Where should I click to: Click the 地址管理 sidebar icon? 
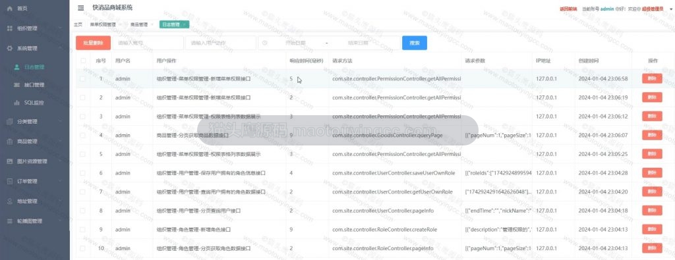pyautogui.click(x=9, y=201)
